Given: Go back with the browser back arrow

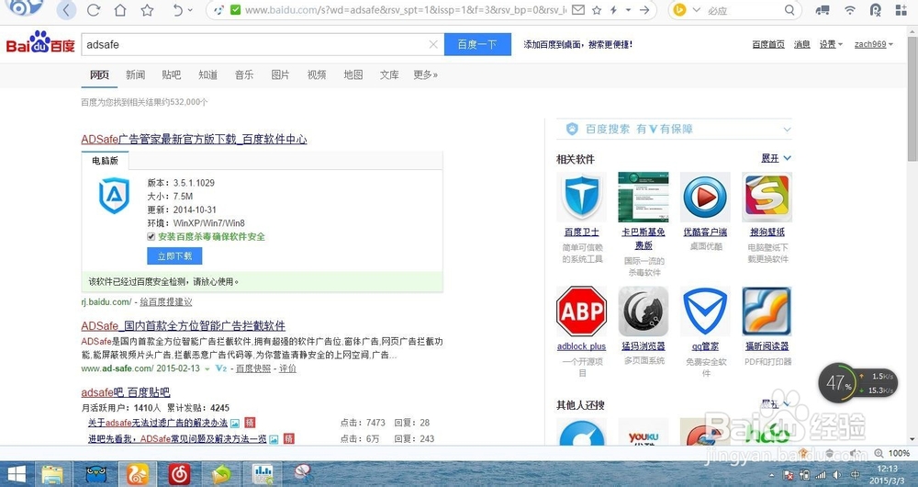Looking at the screenshot, I should [66, 10].
